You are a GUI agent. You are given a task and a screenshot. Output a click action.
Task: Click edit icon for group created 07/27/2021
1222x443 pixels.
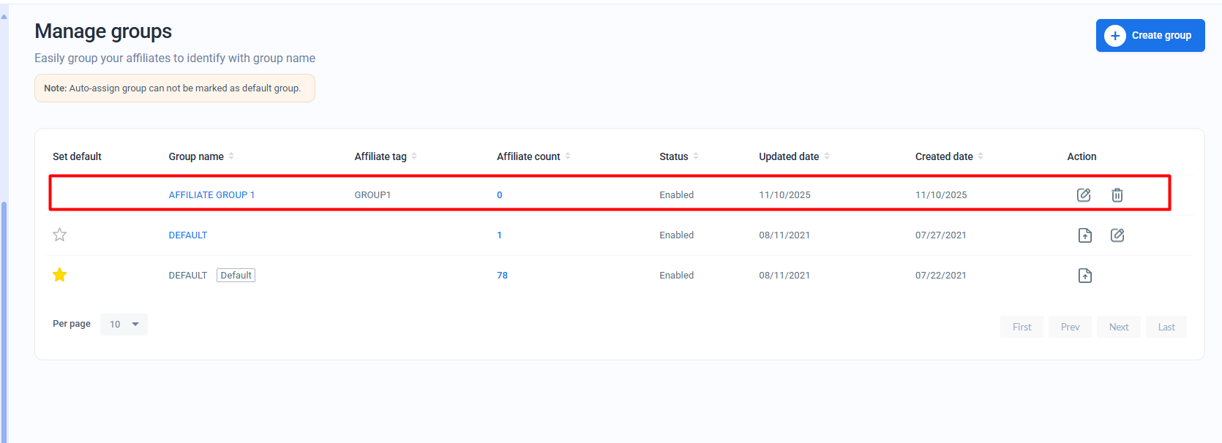tap(1117, 235)
